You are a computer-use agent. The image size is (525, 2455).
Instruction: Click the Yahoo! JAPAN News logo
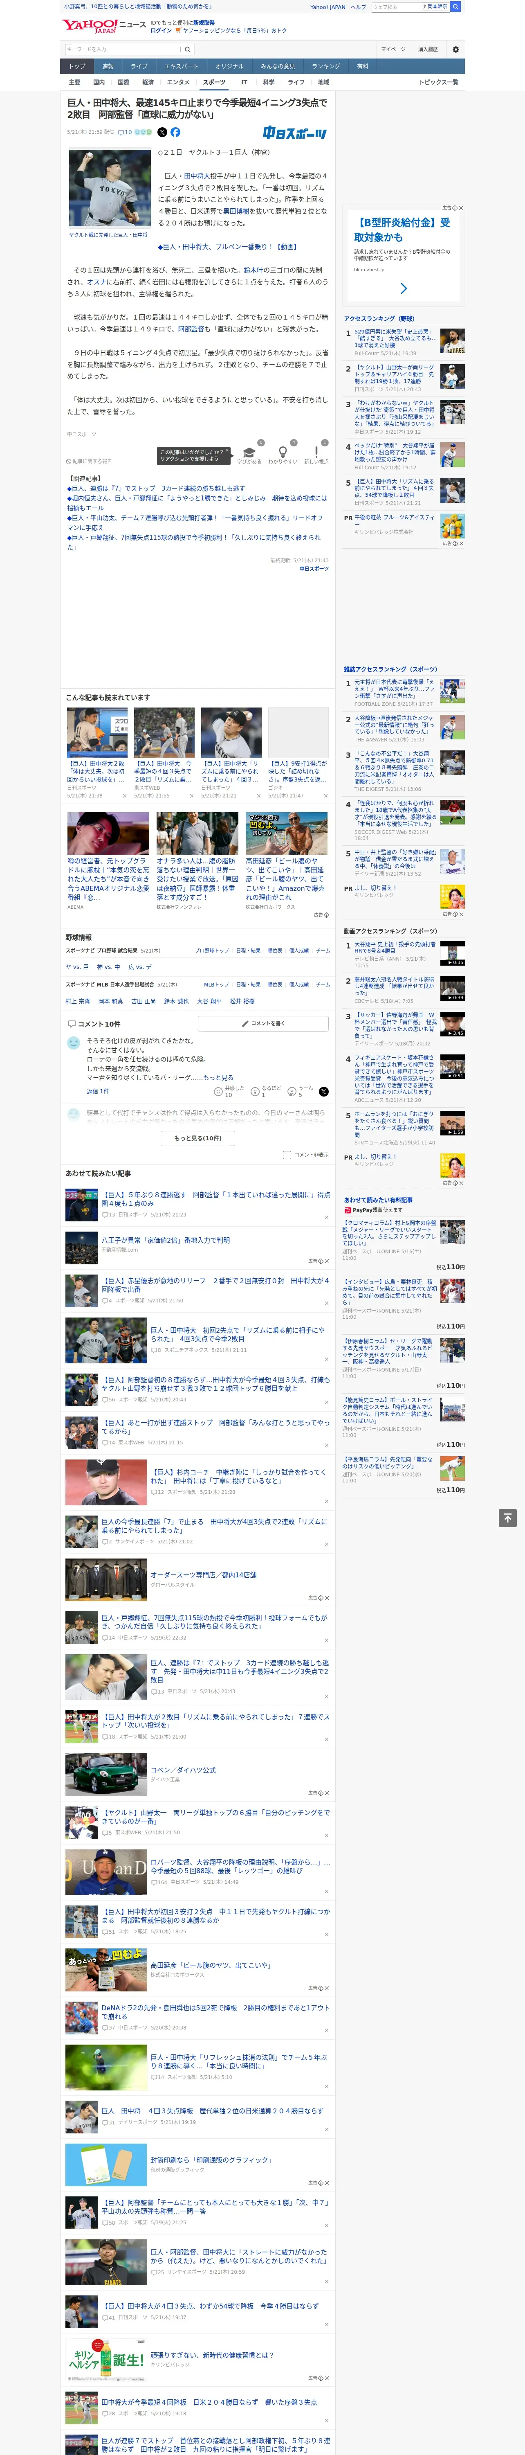tap(104, 26)
